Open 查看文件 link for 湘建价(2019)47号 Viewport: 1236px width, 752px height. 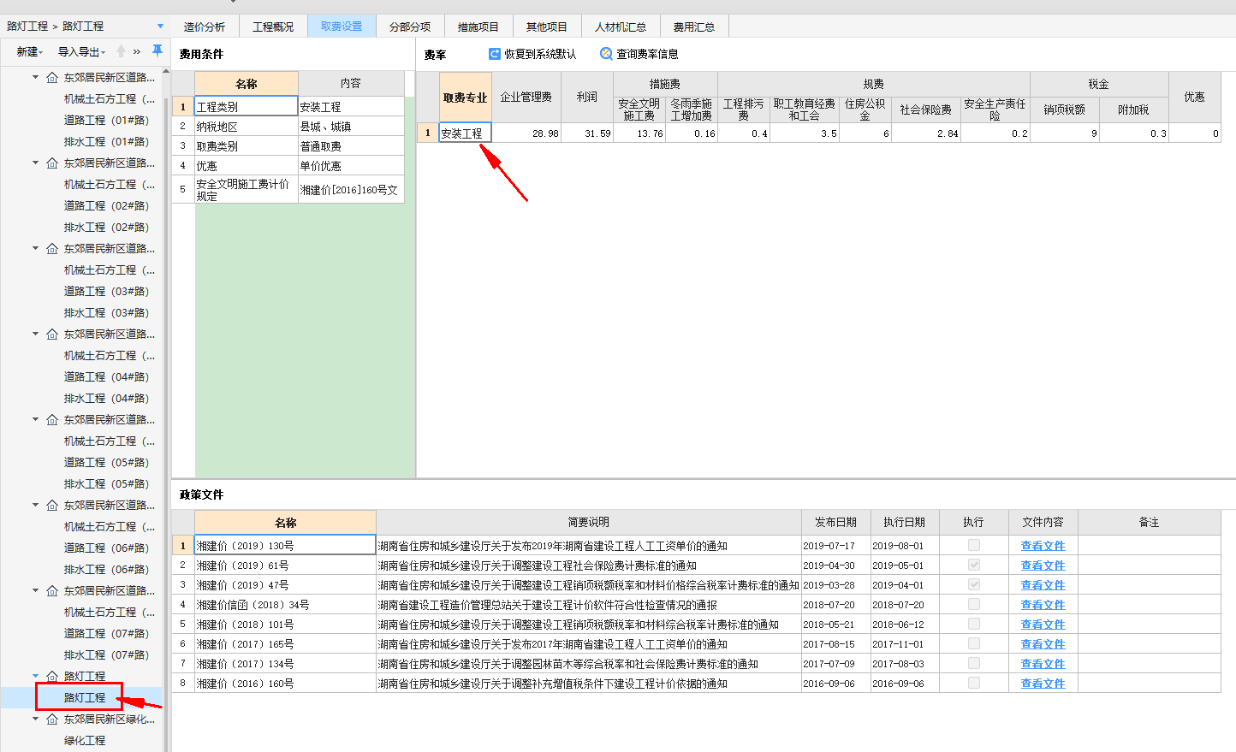pos(1043,585)
